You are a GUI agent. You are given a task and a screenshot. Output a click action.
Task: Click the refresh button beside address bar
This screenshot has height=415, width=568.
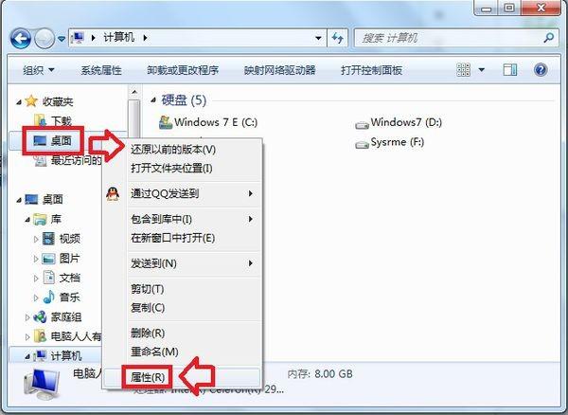click(338, 38)
